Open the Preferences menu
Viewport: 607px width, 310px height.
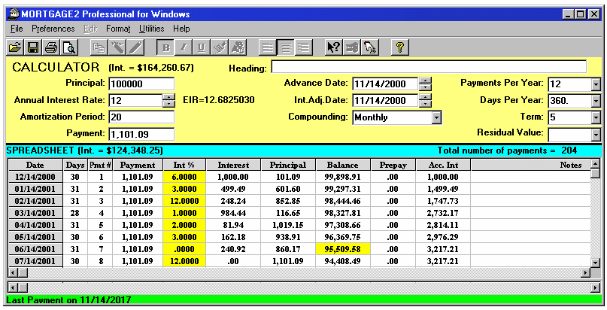coord(53,29)
